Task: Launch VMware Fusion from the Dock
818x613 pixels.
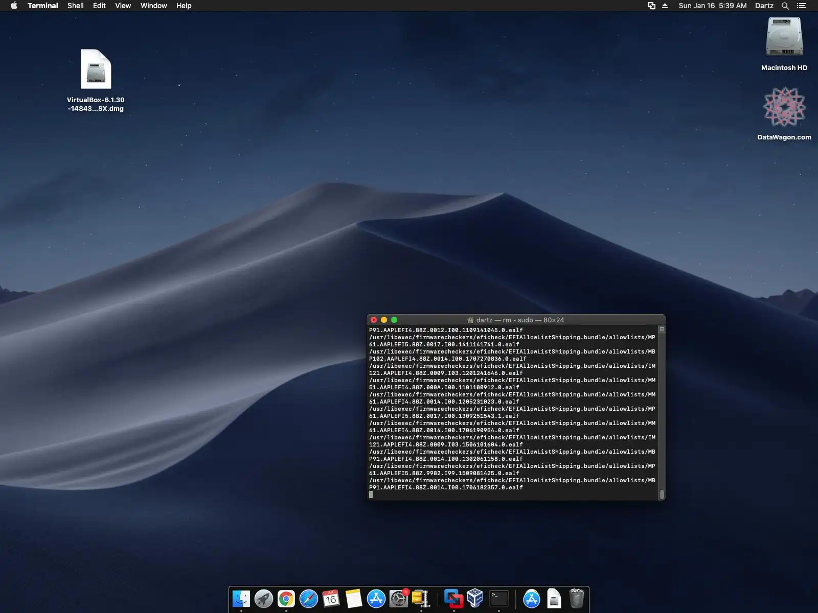Action: click(x=453, y=599)
